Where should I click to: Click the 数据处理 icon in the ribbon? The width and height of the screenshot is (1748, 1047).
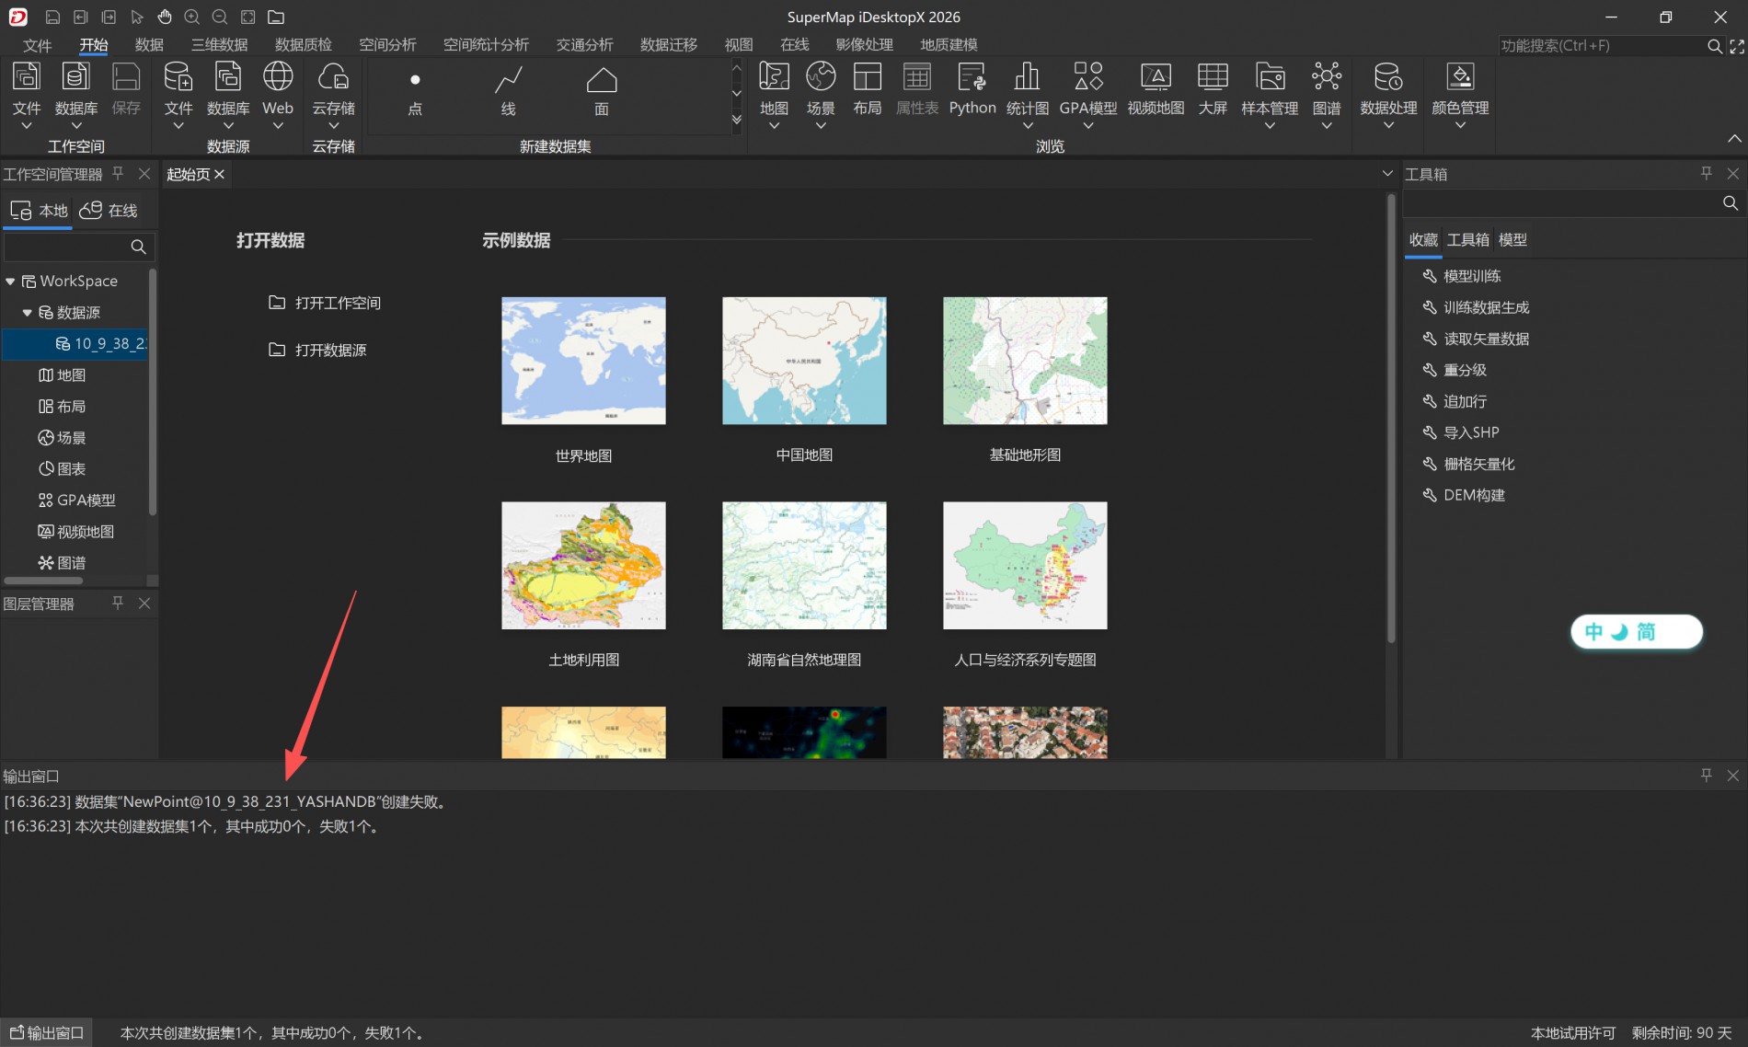(1388, 76)
